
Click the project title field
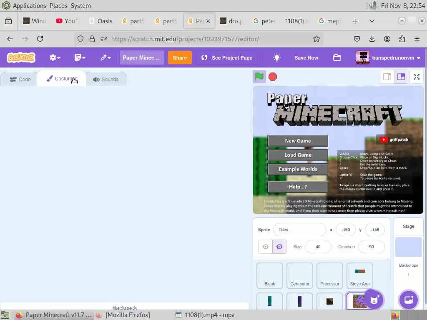coord(142,57)
